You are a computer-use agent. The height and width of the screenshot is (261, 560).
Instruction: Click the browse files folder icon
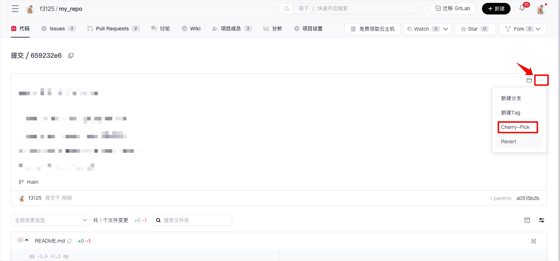(x=529, y=80)
